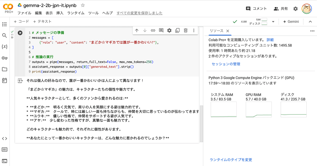Move the code cell up
The image size is (317, 166).
click(137, 30)
